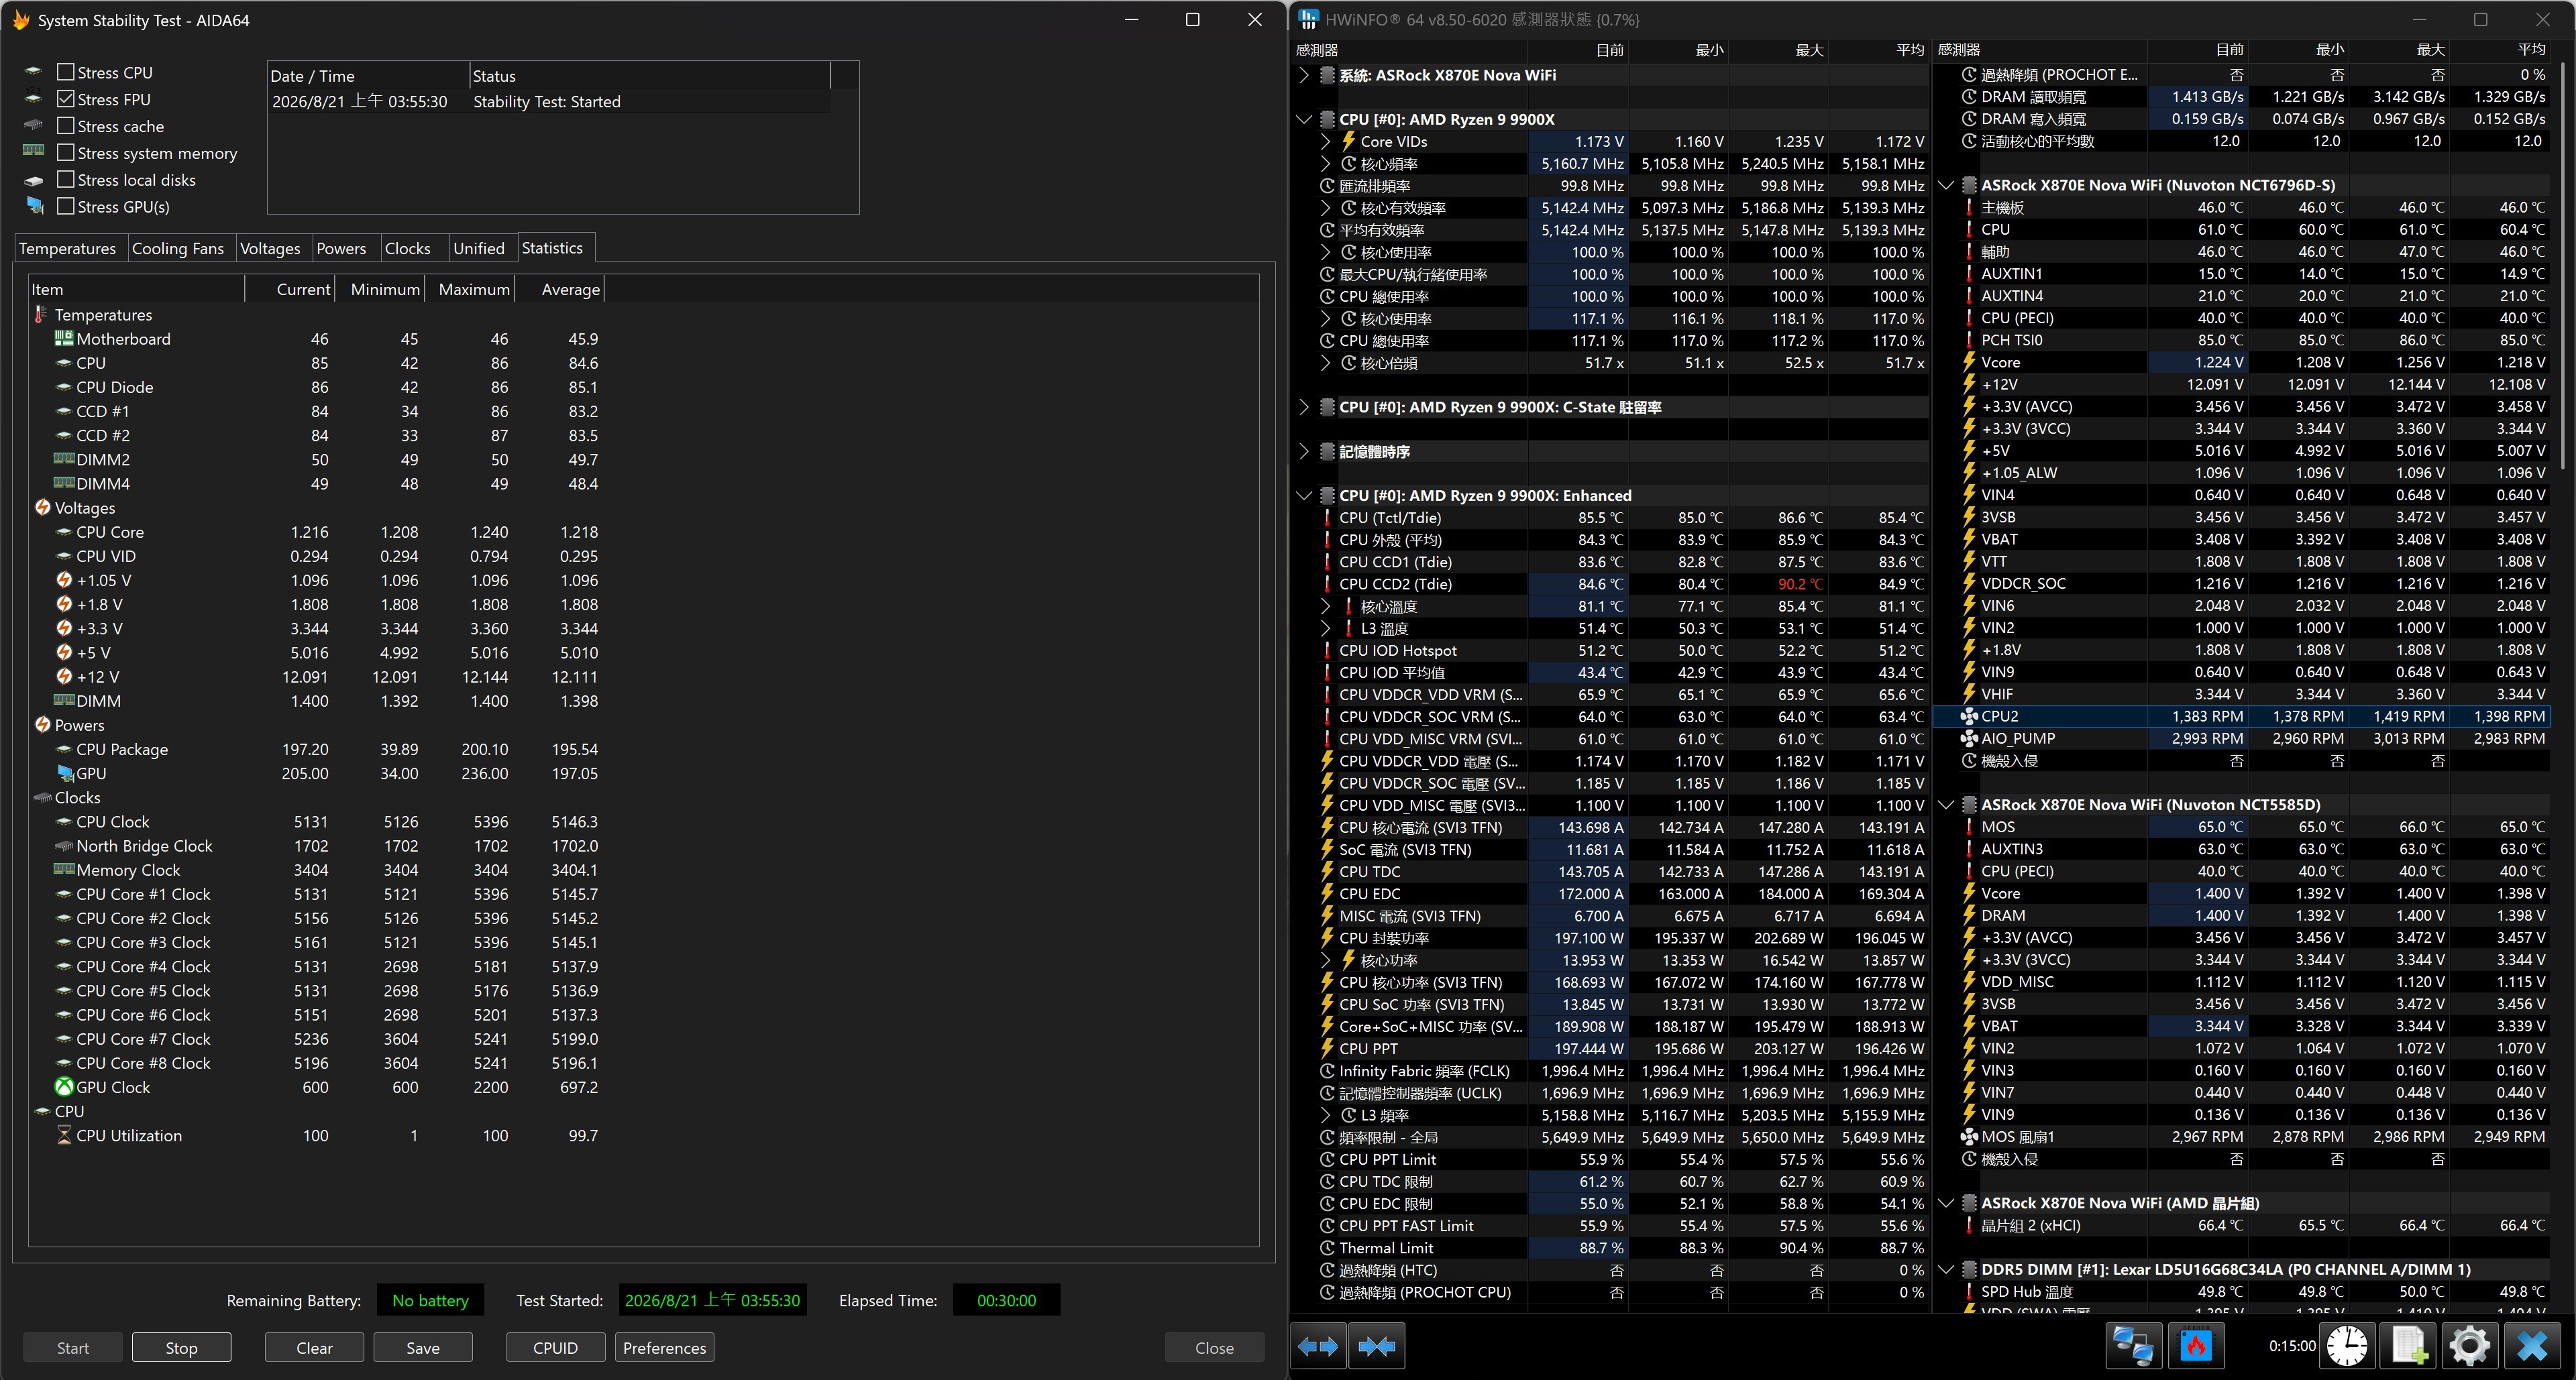Open CPUID from AIDA64

coord(555,1348)
